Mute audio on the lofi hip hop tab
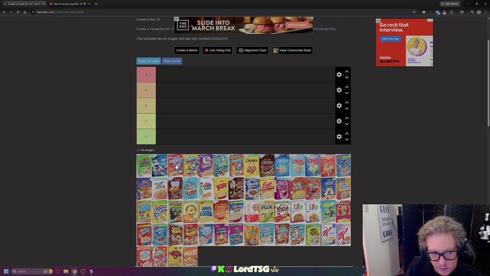 tap(85, 4)
